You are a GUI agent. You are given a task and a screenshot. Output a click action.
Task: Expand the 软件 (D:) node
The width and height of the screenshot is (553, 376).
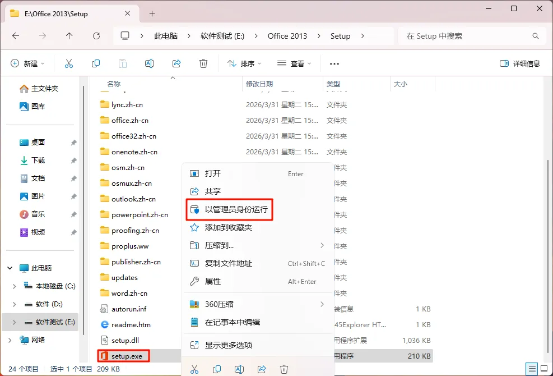[x=15, y=304]
